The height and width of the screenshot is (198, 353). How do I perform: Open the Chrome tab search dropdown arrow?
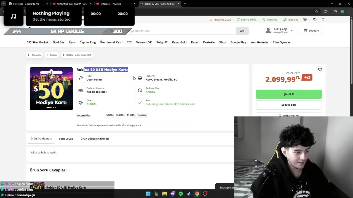click(x=4, y=4)
